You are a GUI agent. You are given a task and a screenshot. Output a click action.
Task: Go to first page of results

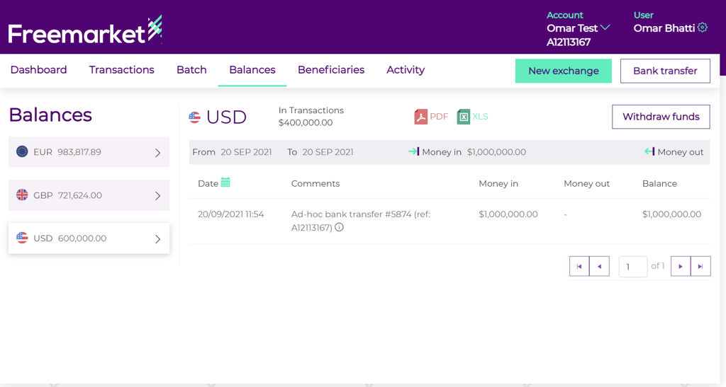click(579, 267)
